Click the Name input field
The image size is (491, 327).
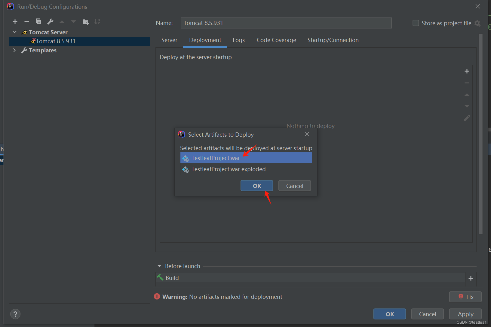coord(286,23)
